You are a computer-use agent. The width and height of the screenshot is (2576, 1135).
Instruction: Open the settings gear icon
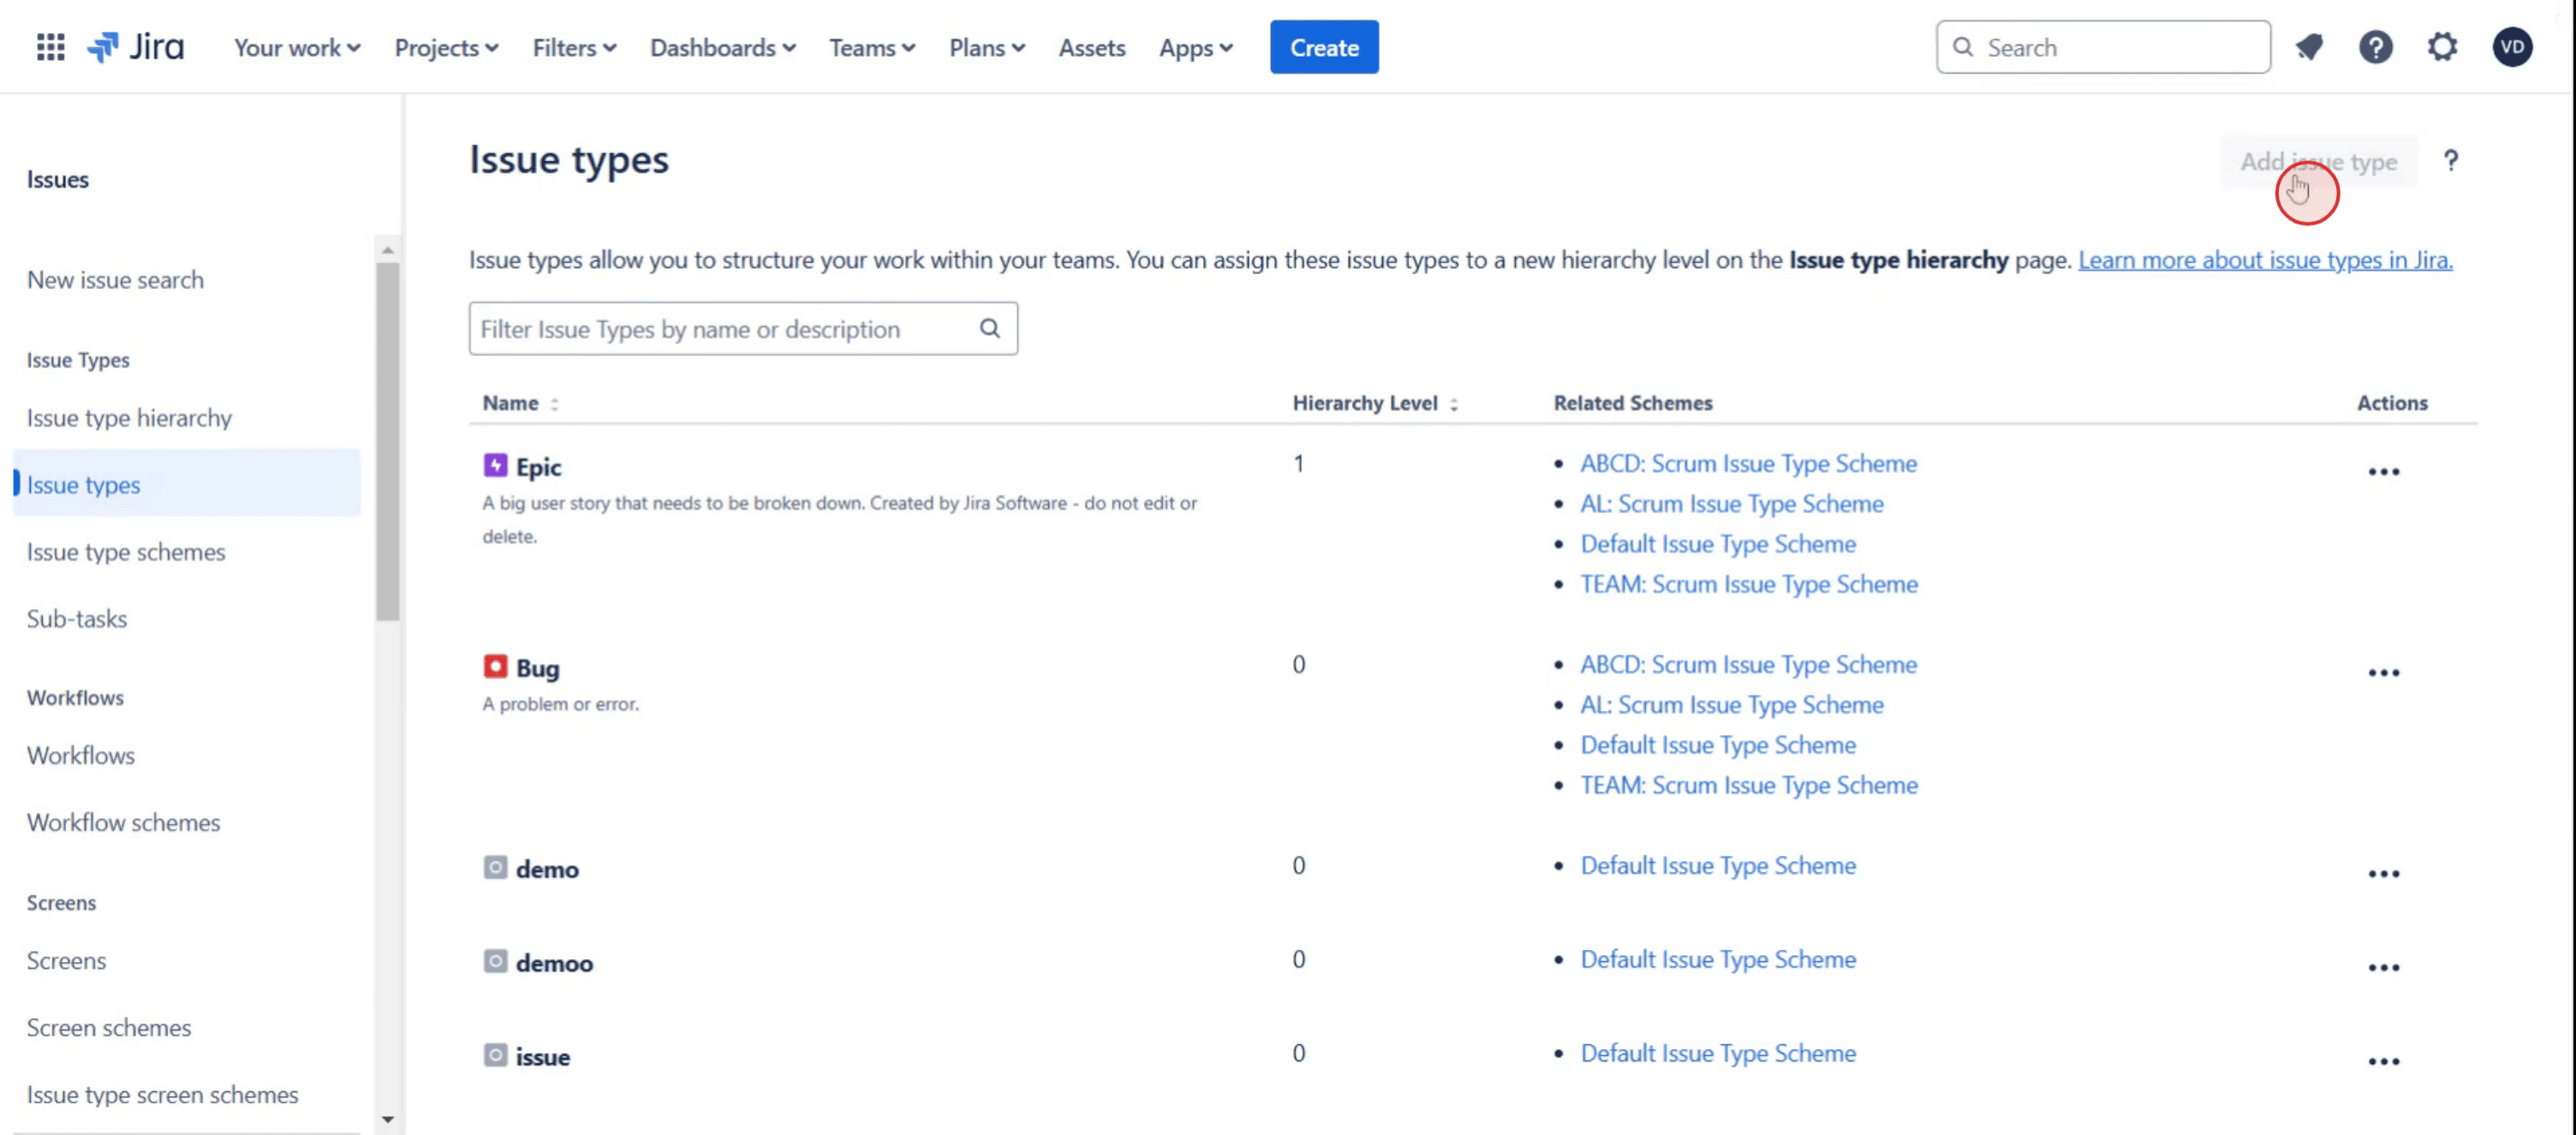[2442, 47]
